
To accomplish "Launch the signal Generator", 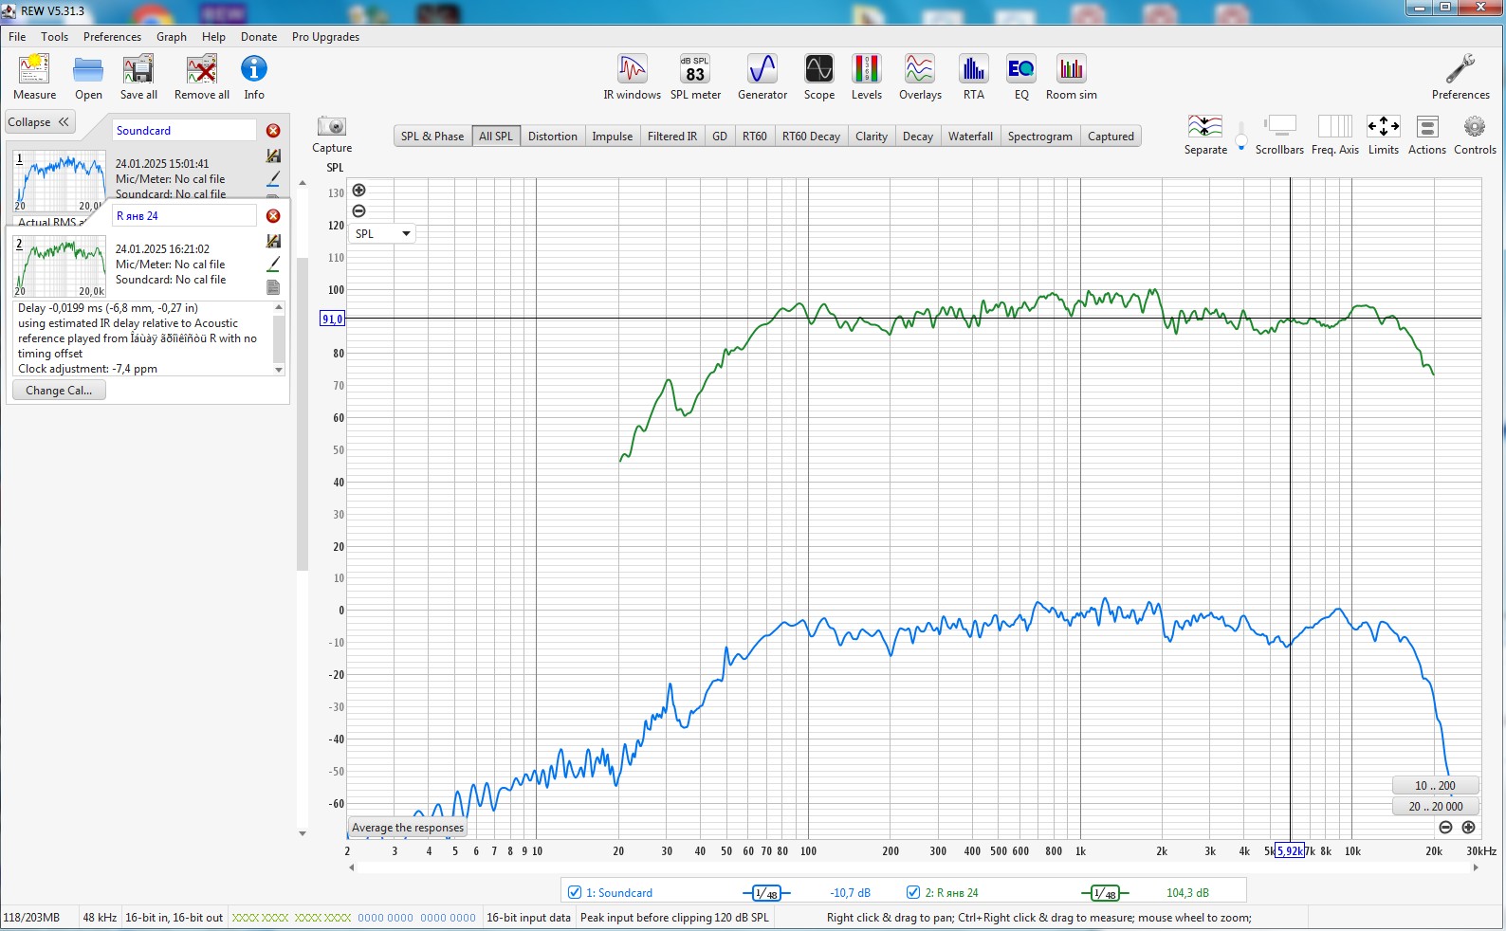I will point(762,77).
